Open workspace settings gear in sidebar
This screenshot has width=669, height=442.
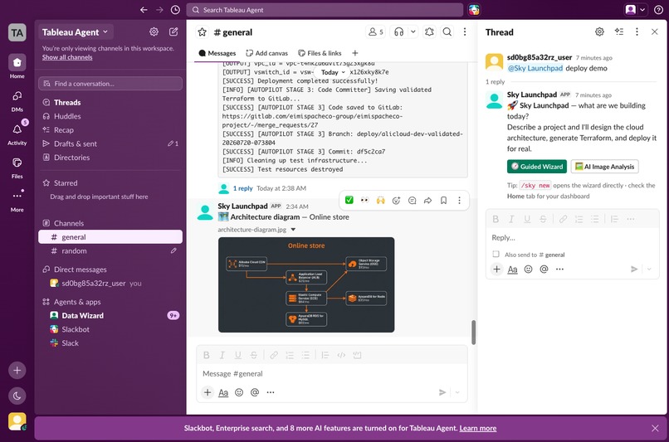coord(154,32)
